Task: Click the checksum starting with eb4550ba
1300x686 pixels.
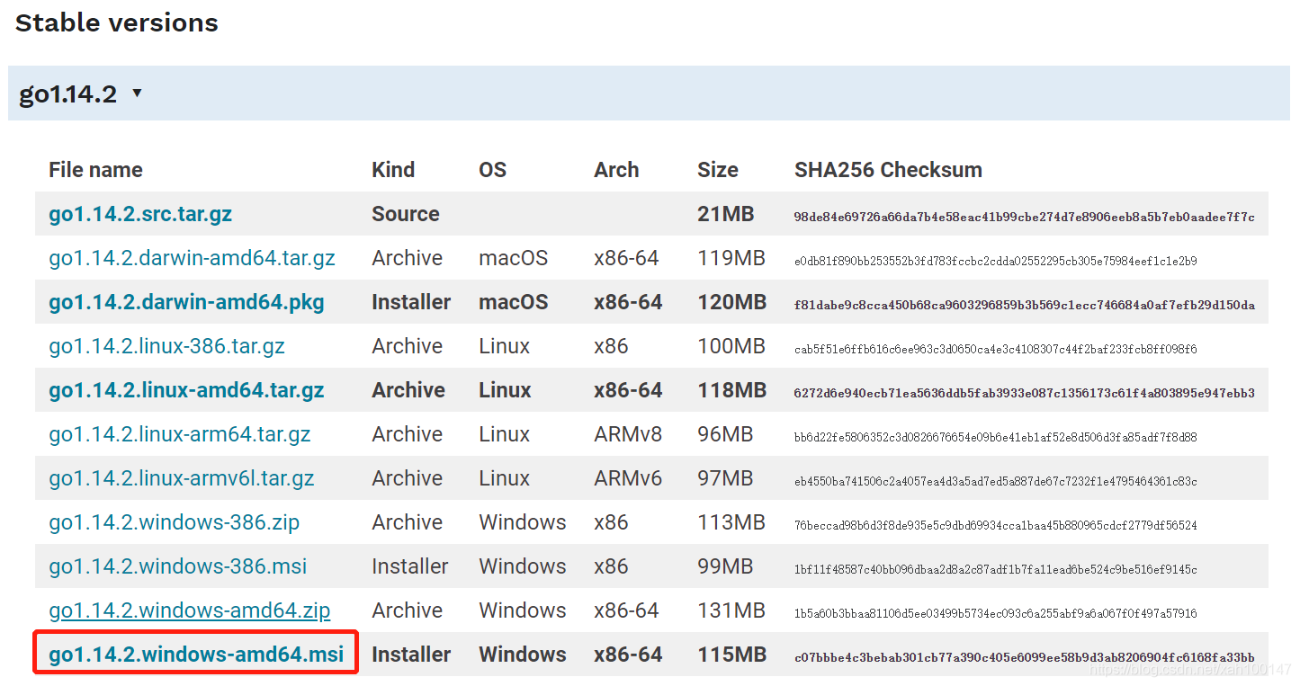Action: [996, 482]
